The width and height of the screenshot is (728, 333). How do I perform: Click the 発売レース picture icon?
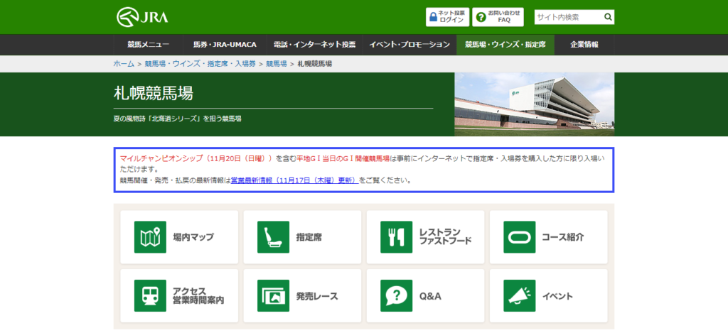(x=273, y=295)
